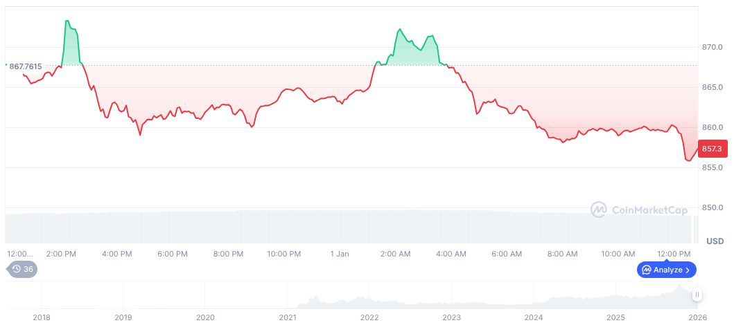This screenshot has width=743, height=325.
Task: Click the 8:00 AM time axis label
Action: coord(562,254)
